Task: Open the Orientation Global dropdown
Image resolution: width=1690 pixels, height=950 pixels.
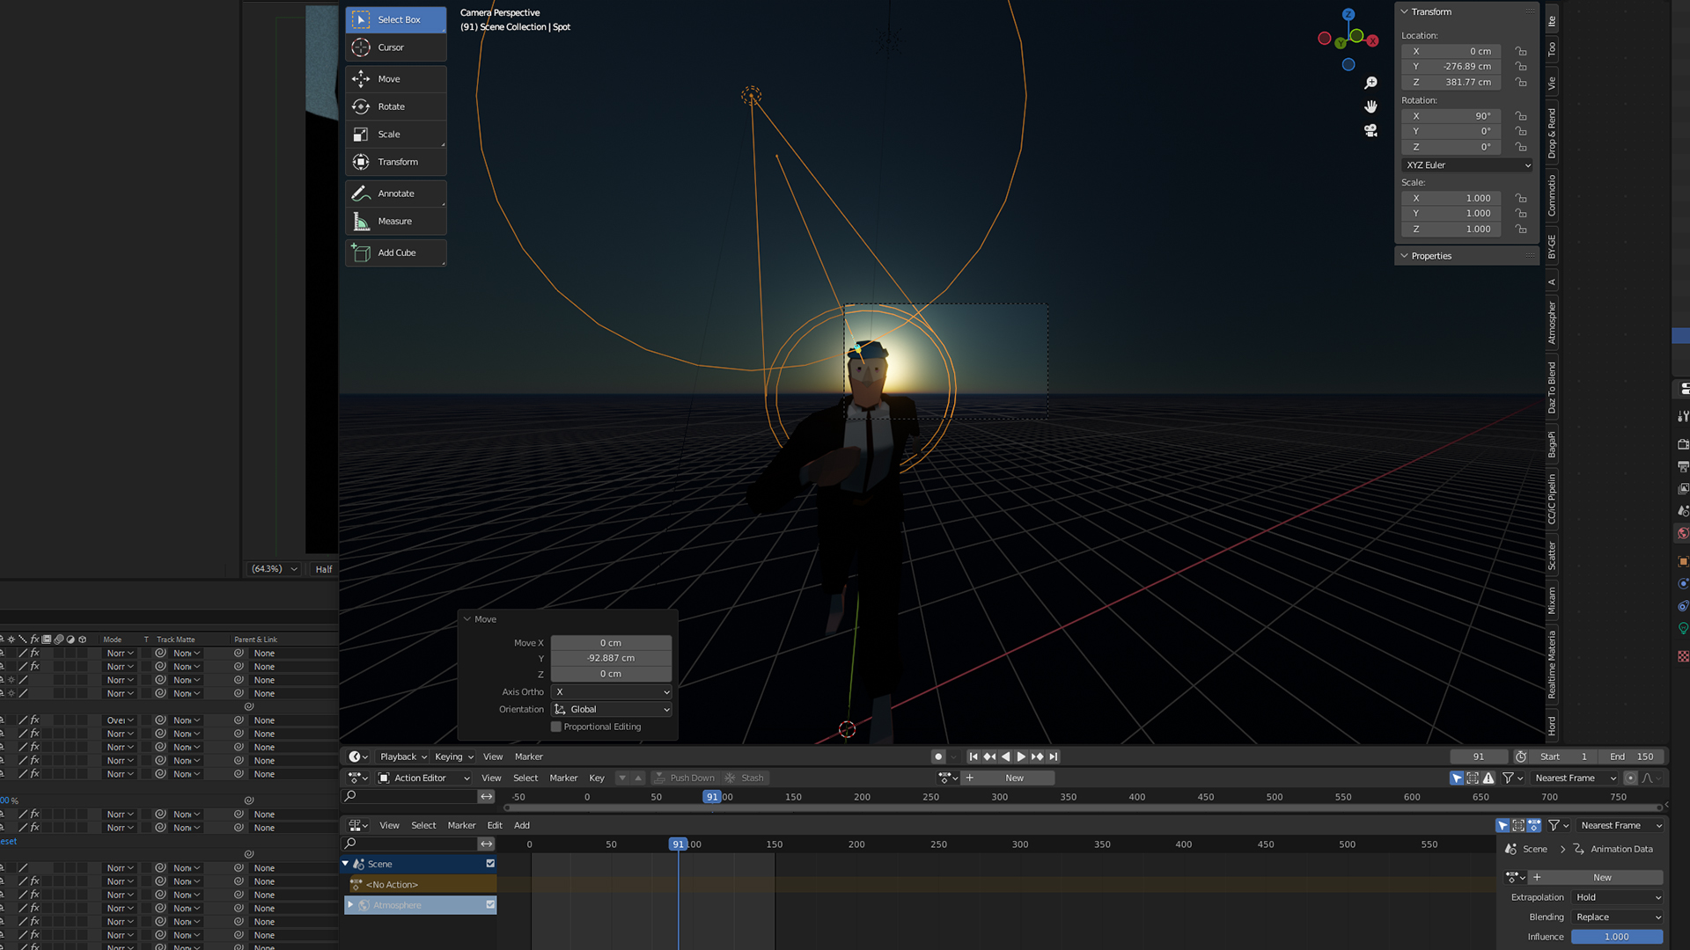Action: point(612,710)
